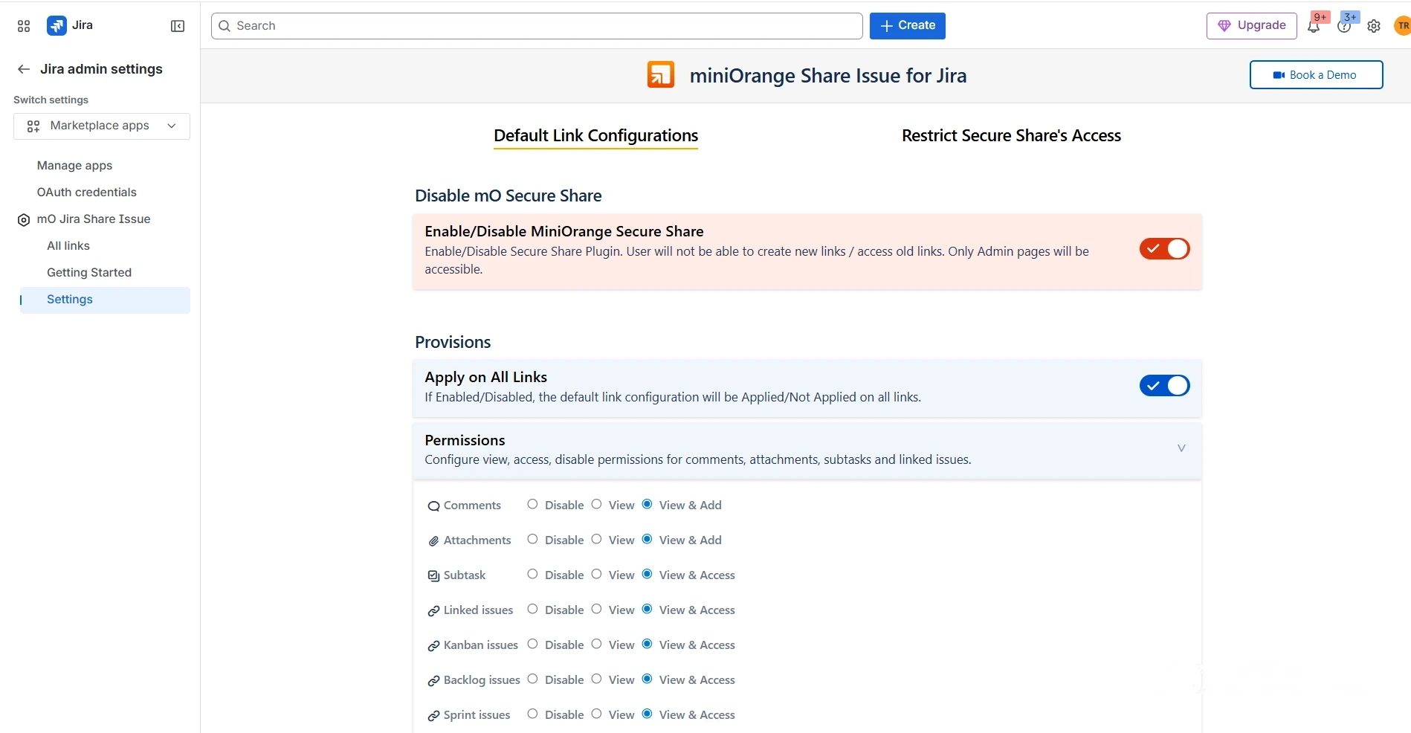Select View for Linked issues
This screenshot has height=733, width=1411.
coord(596,609)
